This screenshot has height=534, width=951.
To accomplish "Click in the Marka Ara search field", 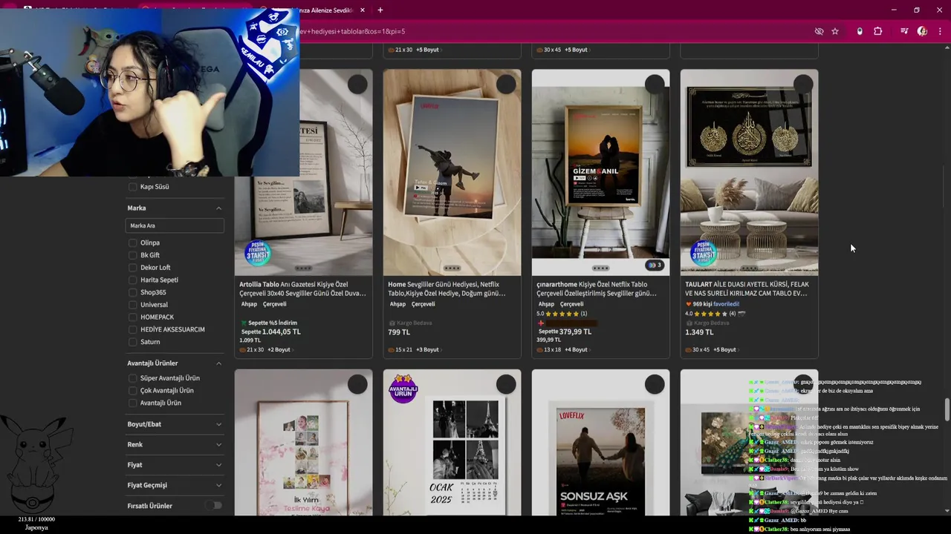I will (x=175, y=225).
